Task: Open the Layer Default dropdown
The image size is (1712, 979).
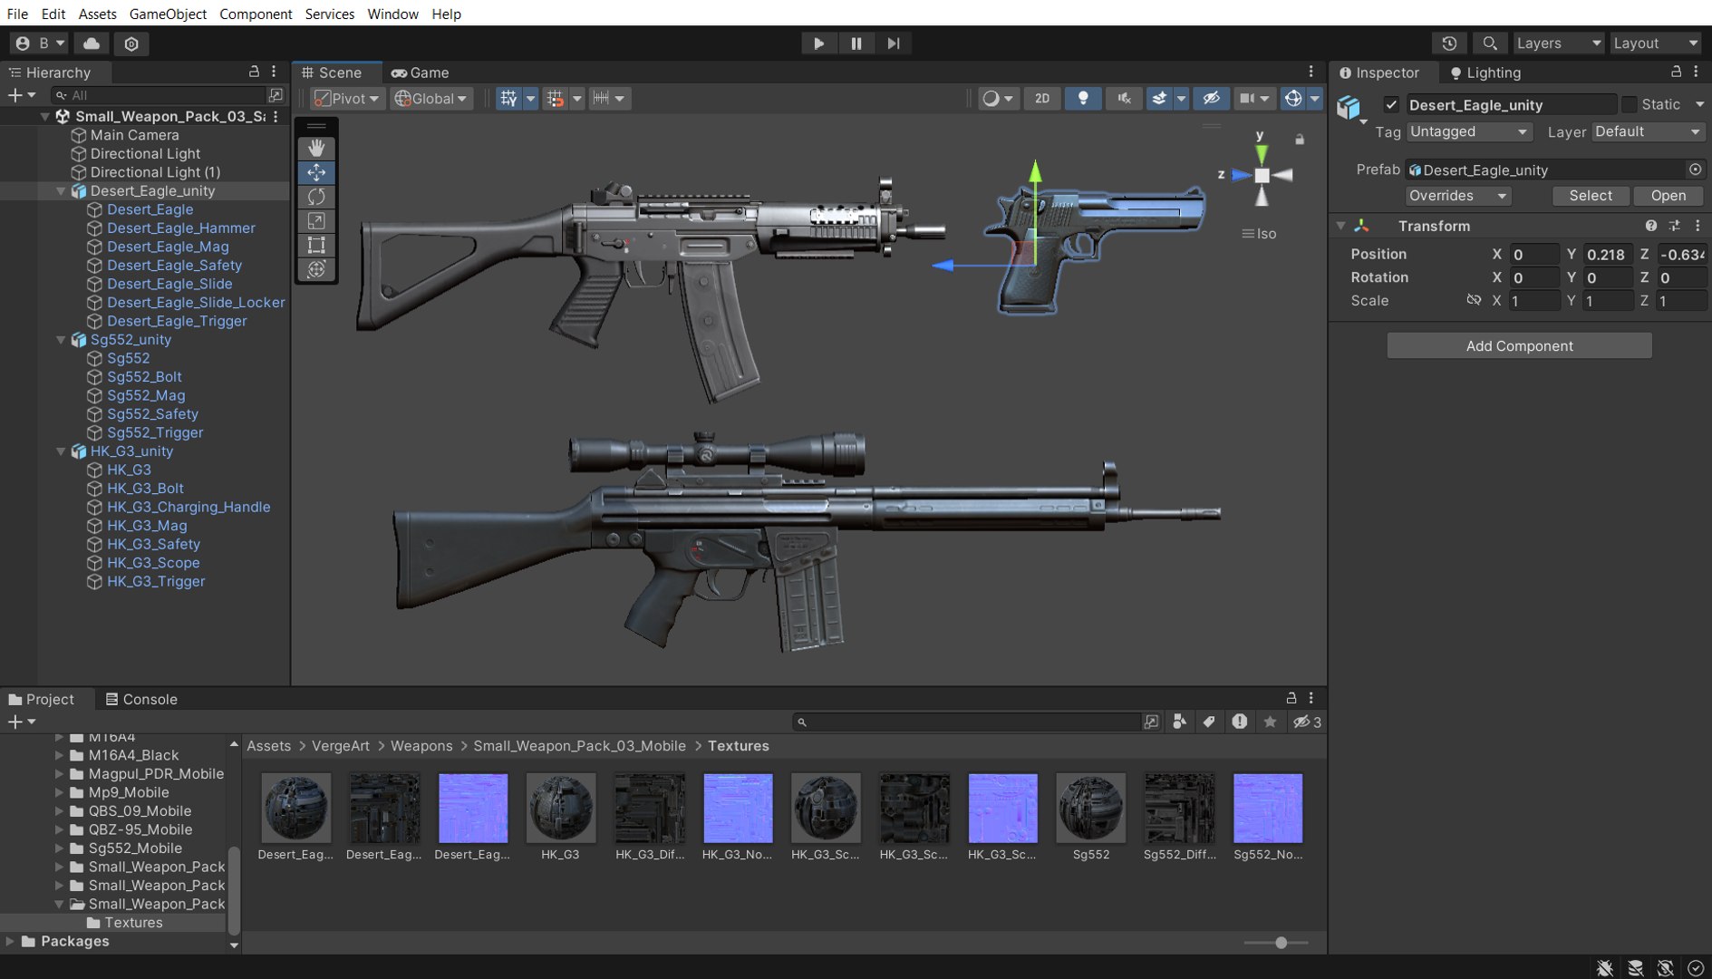Action: [x=1648, y=131]
